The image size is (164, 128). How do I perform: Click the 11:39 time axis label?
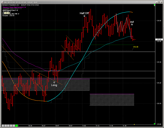(x=124, y=126)
